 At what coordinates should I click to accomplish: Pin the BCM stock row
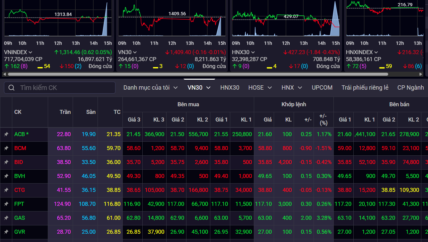[6, 148]
